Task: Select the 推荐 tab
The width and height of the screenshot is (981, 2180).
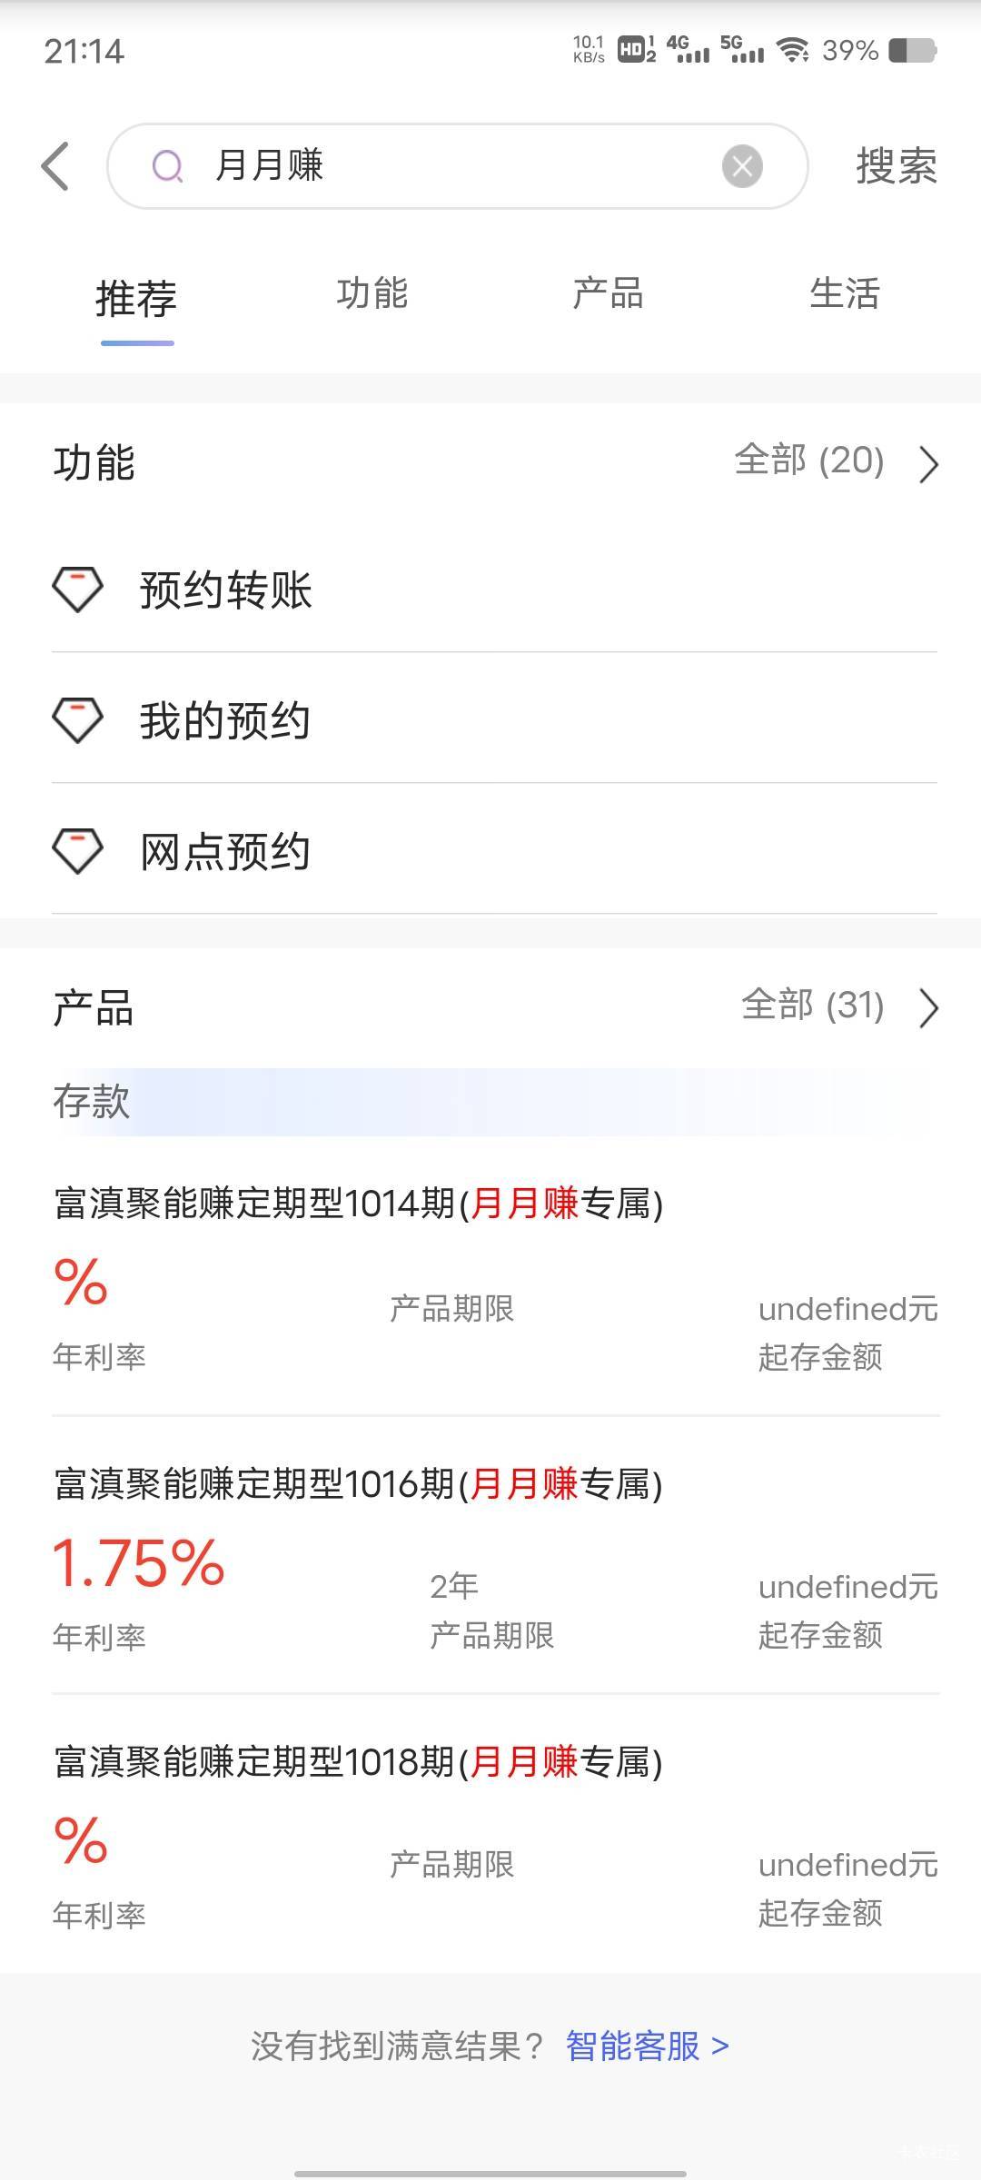Action: pyautogui.click(x=136, y=298)
